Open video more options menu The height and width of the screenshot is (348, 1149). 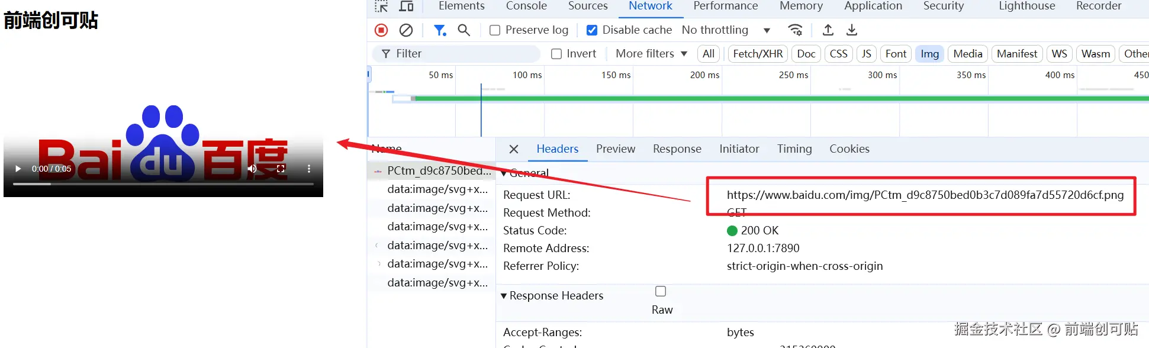[x=309, y=169]
